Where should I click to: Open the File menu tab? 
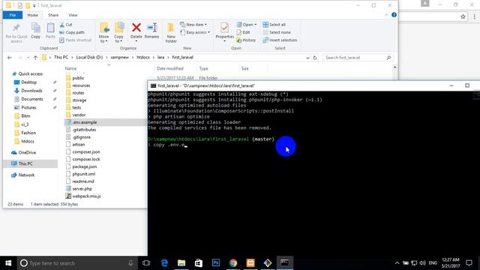13,15
